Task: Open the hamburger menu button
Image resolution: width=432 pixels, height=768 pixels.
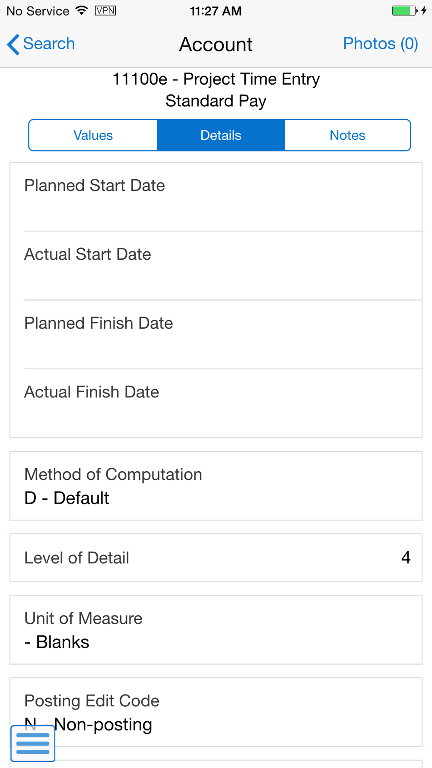Action: tap(33, 743)
